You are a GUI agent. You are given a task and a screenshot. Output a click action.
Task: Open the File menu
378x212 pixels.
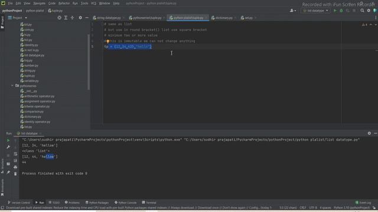[11, 4]
